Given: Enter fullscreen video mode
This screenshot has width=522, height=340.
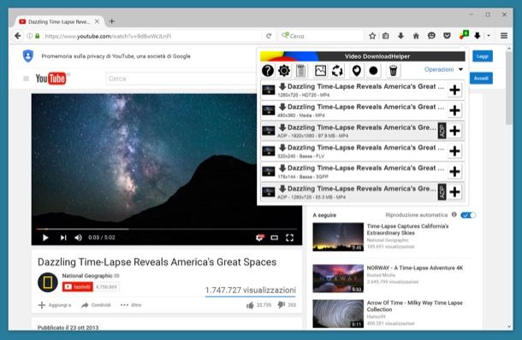Looking at the screenshot, I should click(289, 237).
